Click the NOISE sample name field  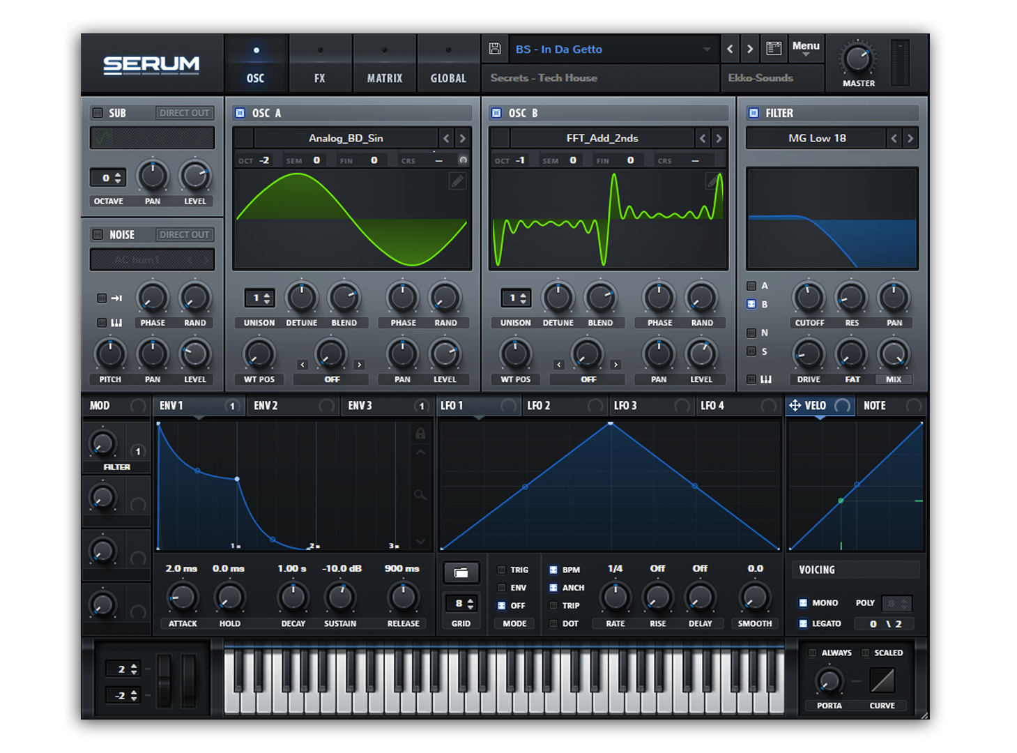tap(152, 259)
